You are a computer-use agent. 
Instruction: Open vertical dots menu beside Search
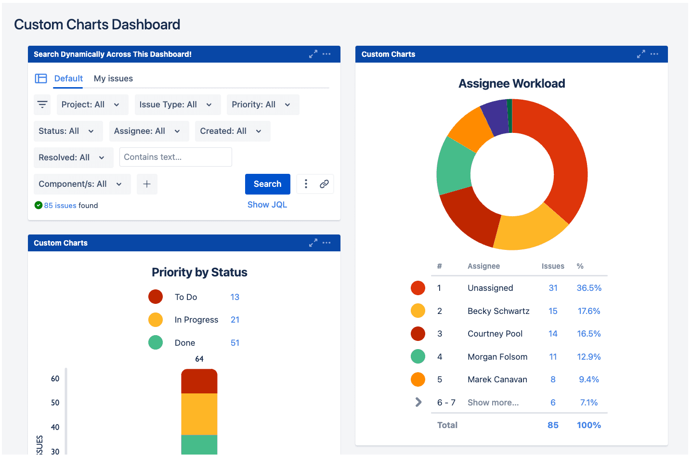pos(306,184)
